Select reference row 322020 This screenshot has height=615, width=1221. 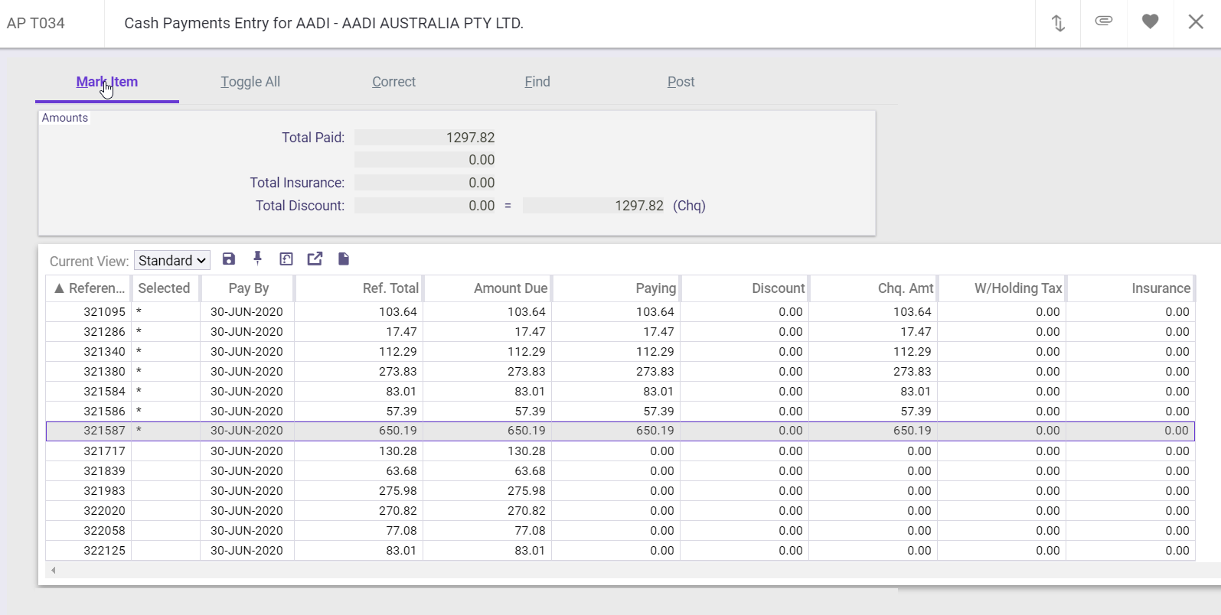tap(620, 511)
